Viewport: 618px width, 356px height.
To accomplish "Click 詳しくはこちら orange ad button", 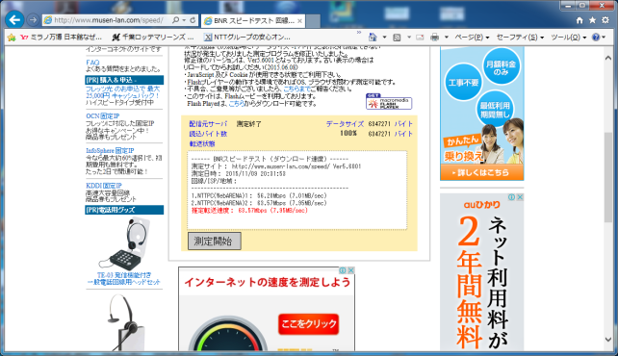I will coord(482,172).
